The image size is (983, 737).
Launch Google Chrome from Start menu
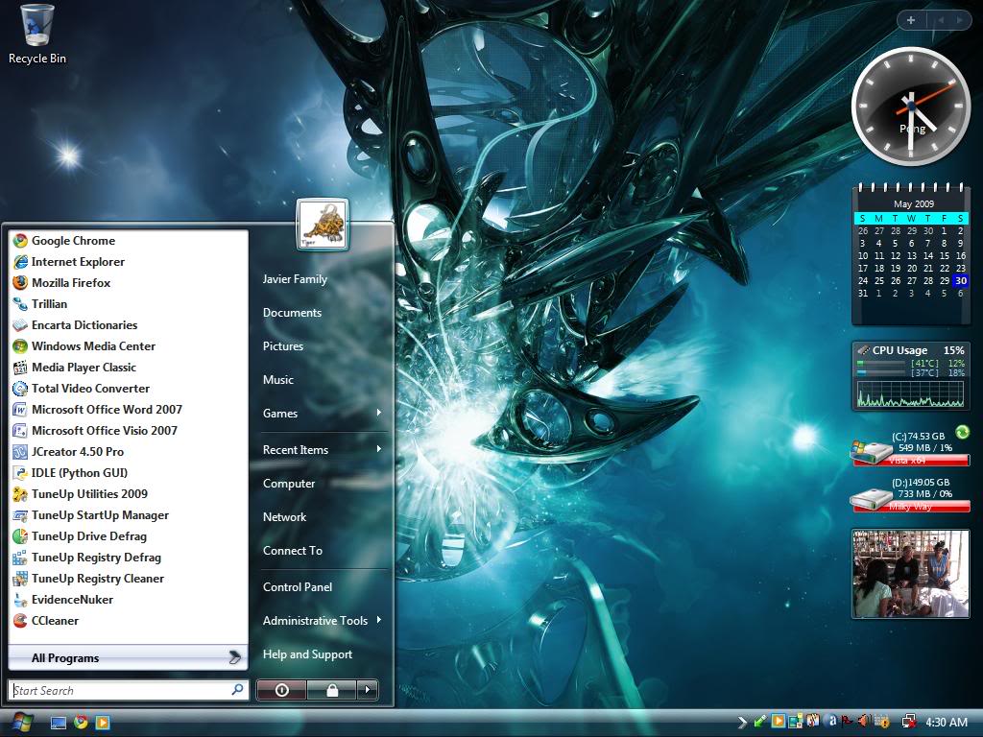click(72, 241)
